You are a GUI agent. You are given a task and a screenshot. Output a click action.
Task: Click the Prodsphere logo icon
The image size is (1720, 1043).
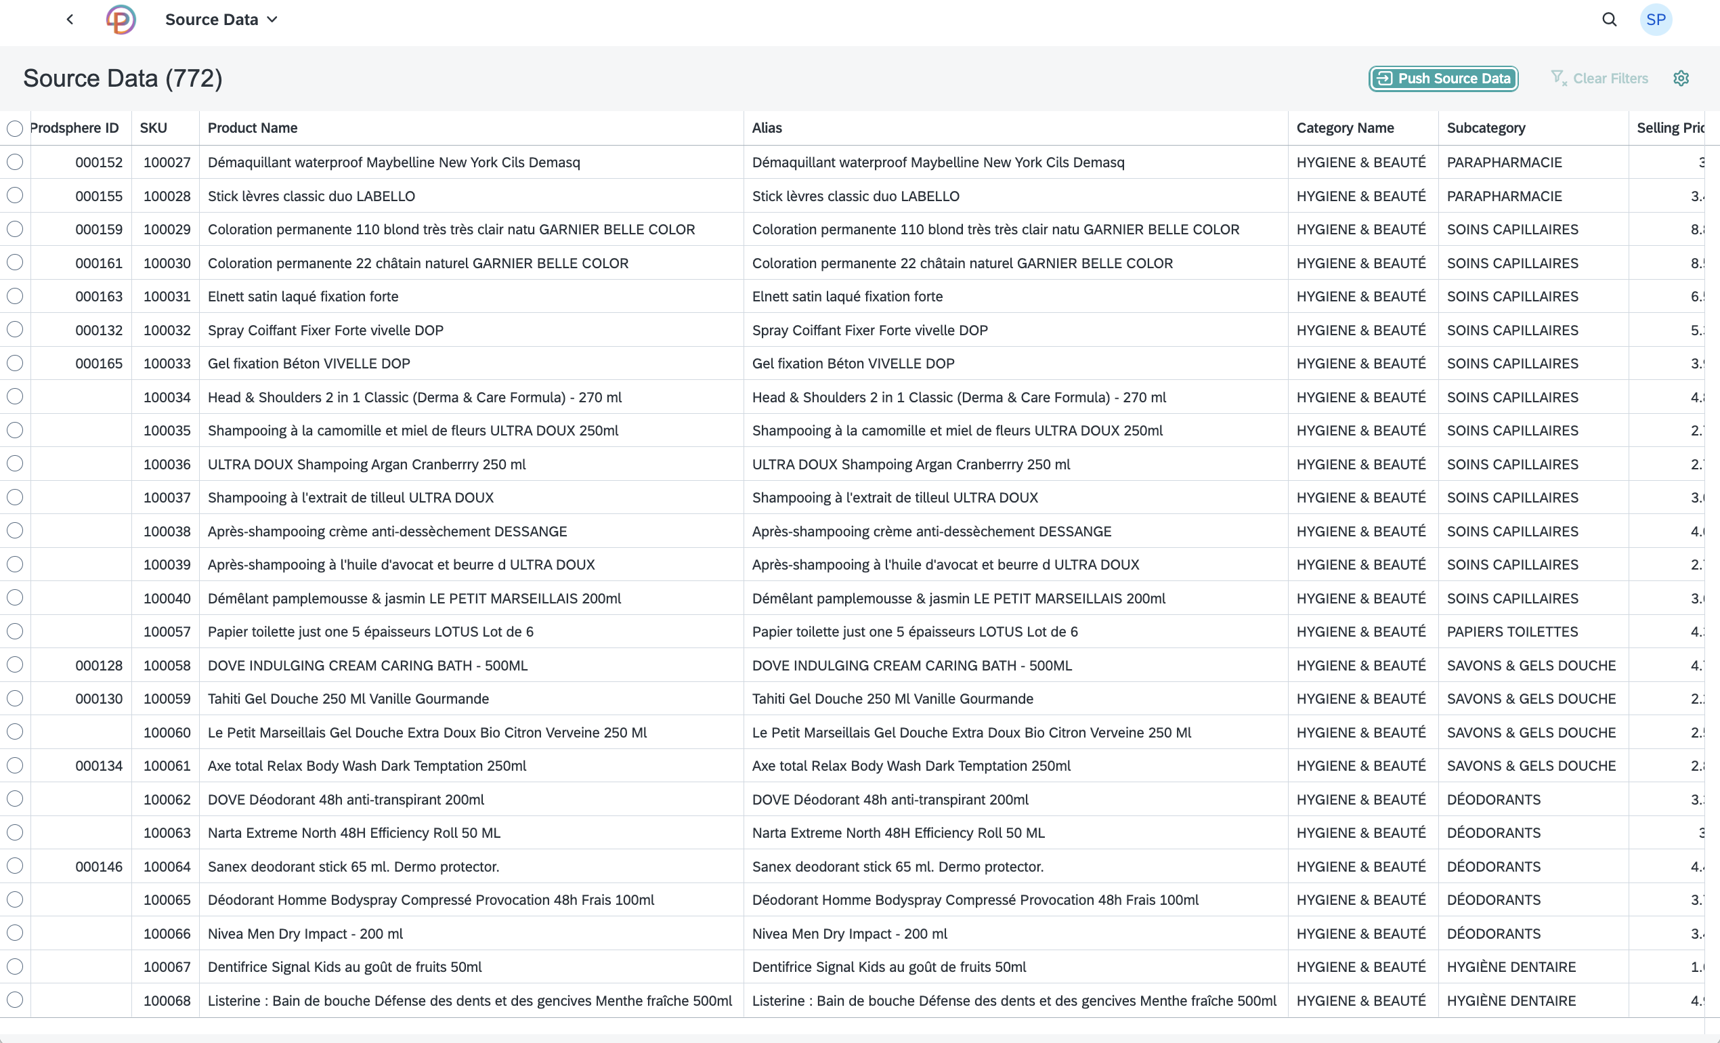point(121,20)
